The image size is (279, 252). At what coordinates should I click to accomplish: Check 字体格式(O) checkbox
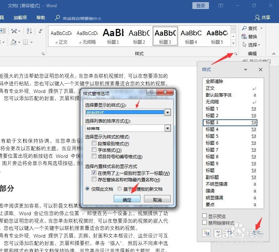[94, 150]
